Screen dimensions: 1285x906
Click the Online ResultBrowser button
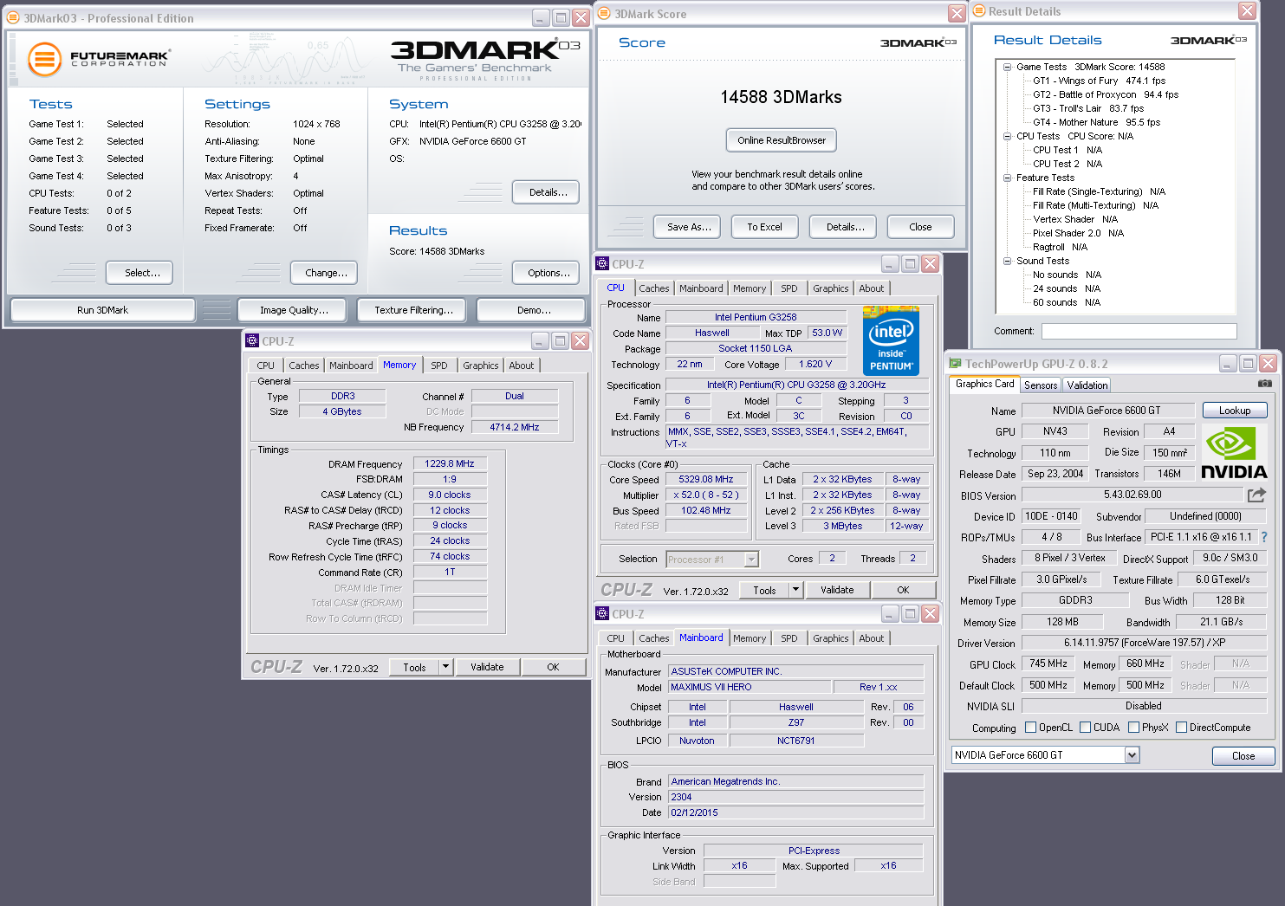click(782, 140)
